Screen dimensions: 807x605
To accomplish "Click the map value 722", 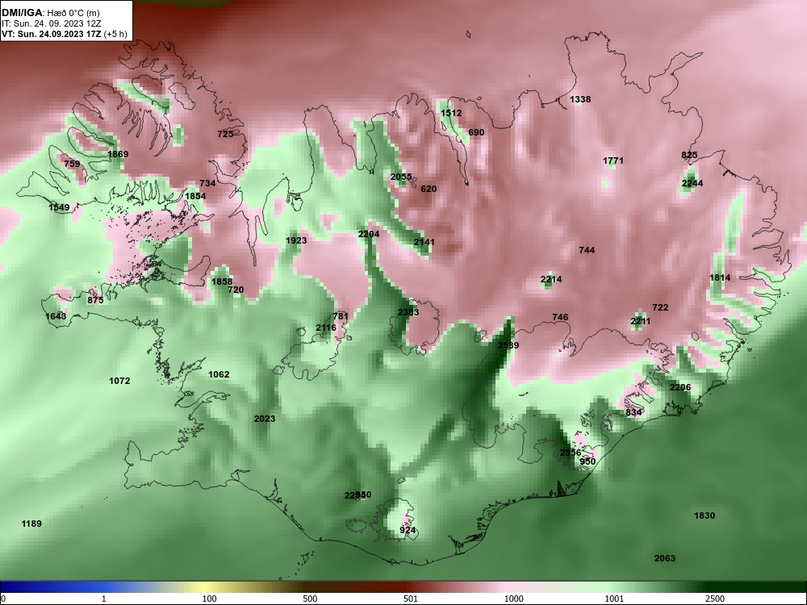I will [660, 307].
